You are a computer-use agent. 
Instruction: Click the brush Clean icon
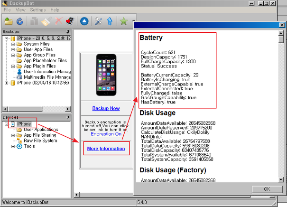pos(46,21)
